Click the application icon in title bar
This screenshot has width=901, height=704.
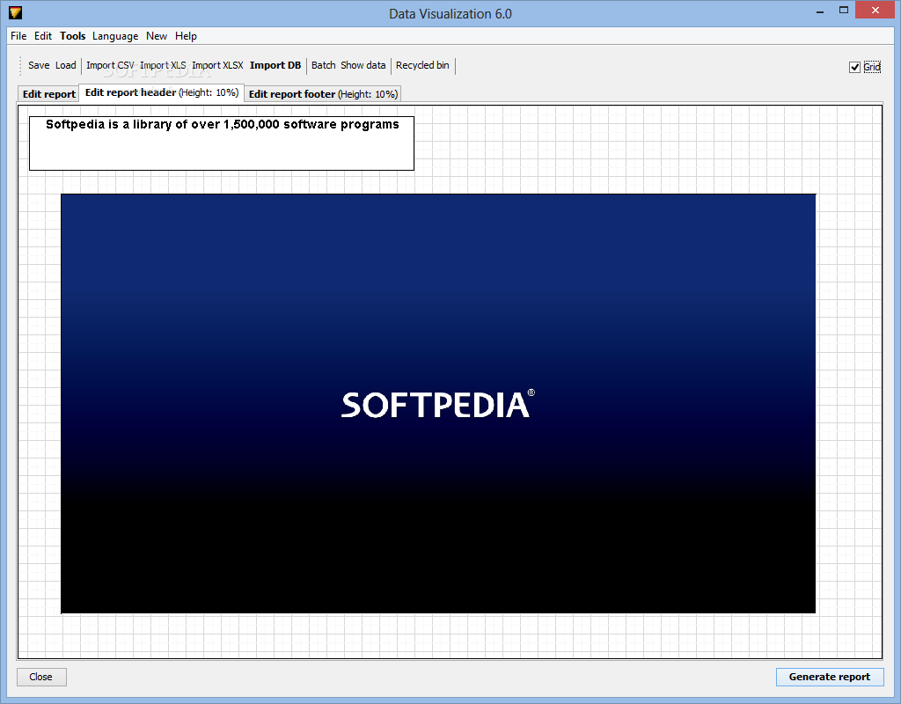click(16, 12)
